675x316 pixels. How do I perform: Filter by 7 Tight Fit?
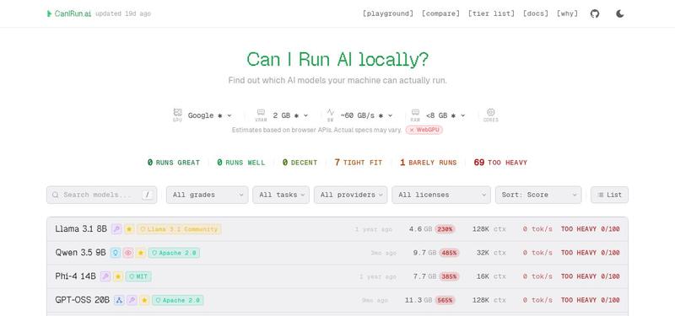(x=358, y=163)
